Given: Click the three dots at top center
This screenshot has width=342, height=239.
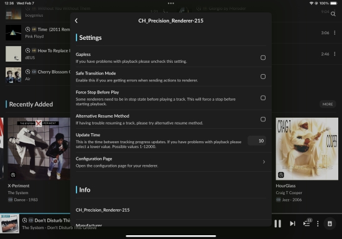Looking at the screenshot, I should point(171,3).
